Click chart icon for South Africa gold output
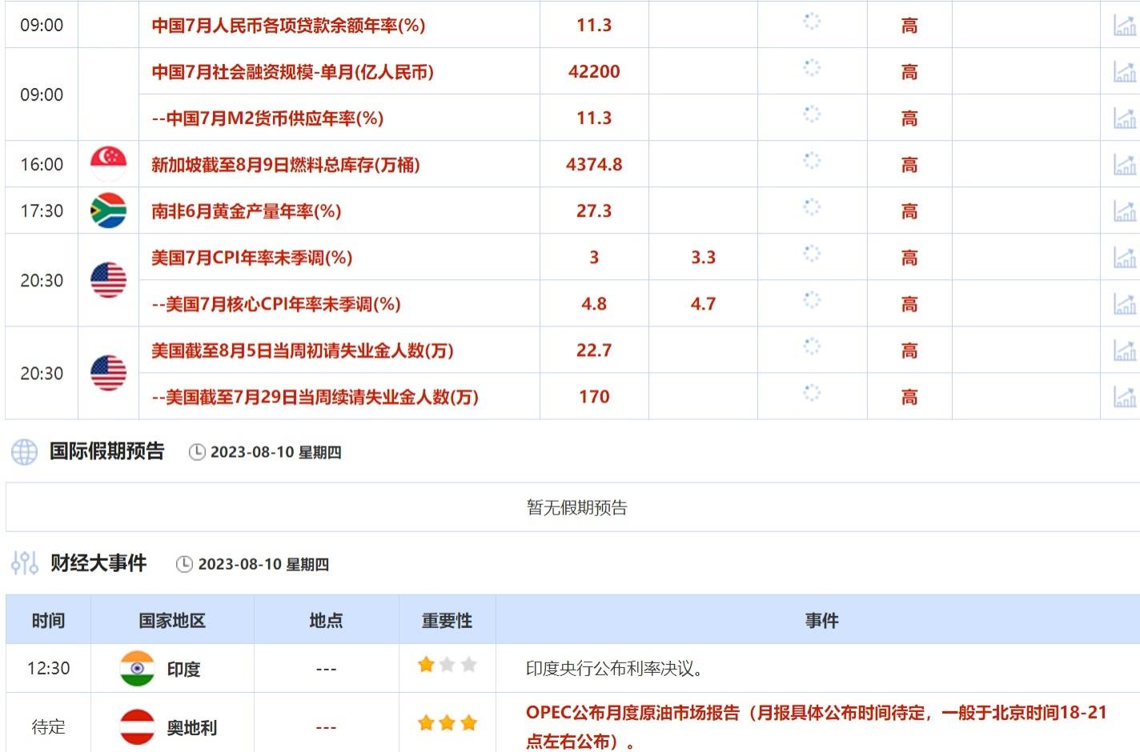1140x752 pixels. [1124, 211]
